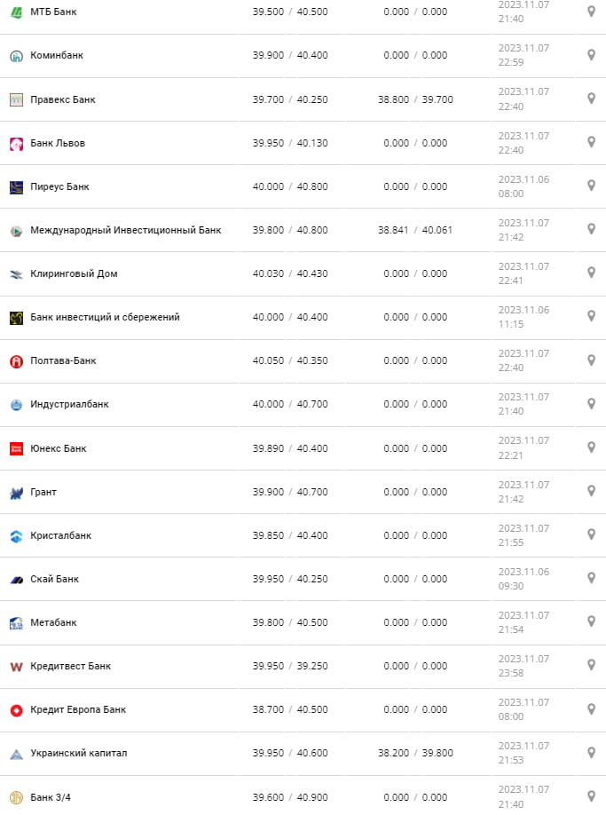
Task: Click the Юнекс Банк logo icon
Action: tap(16, 448)
